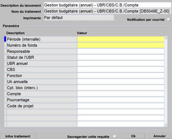Select the Numéro de fonds value field

pyautogui.click(x=121, y=45)
